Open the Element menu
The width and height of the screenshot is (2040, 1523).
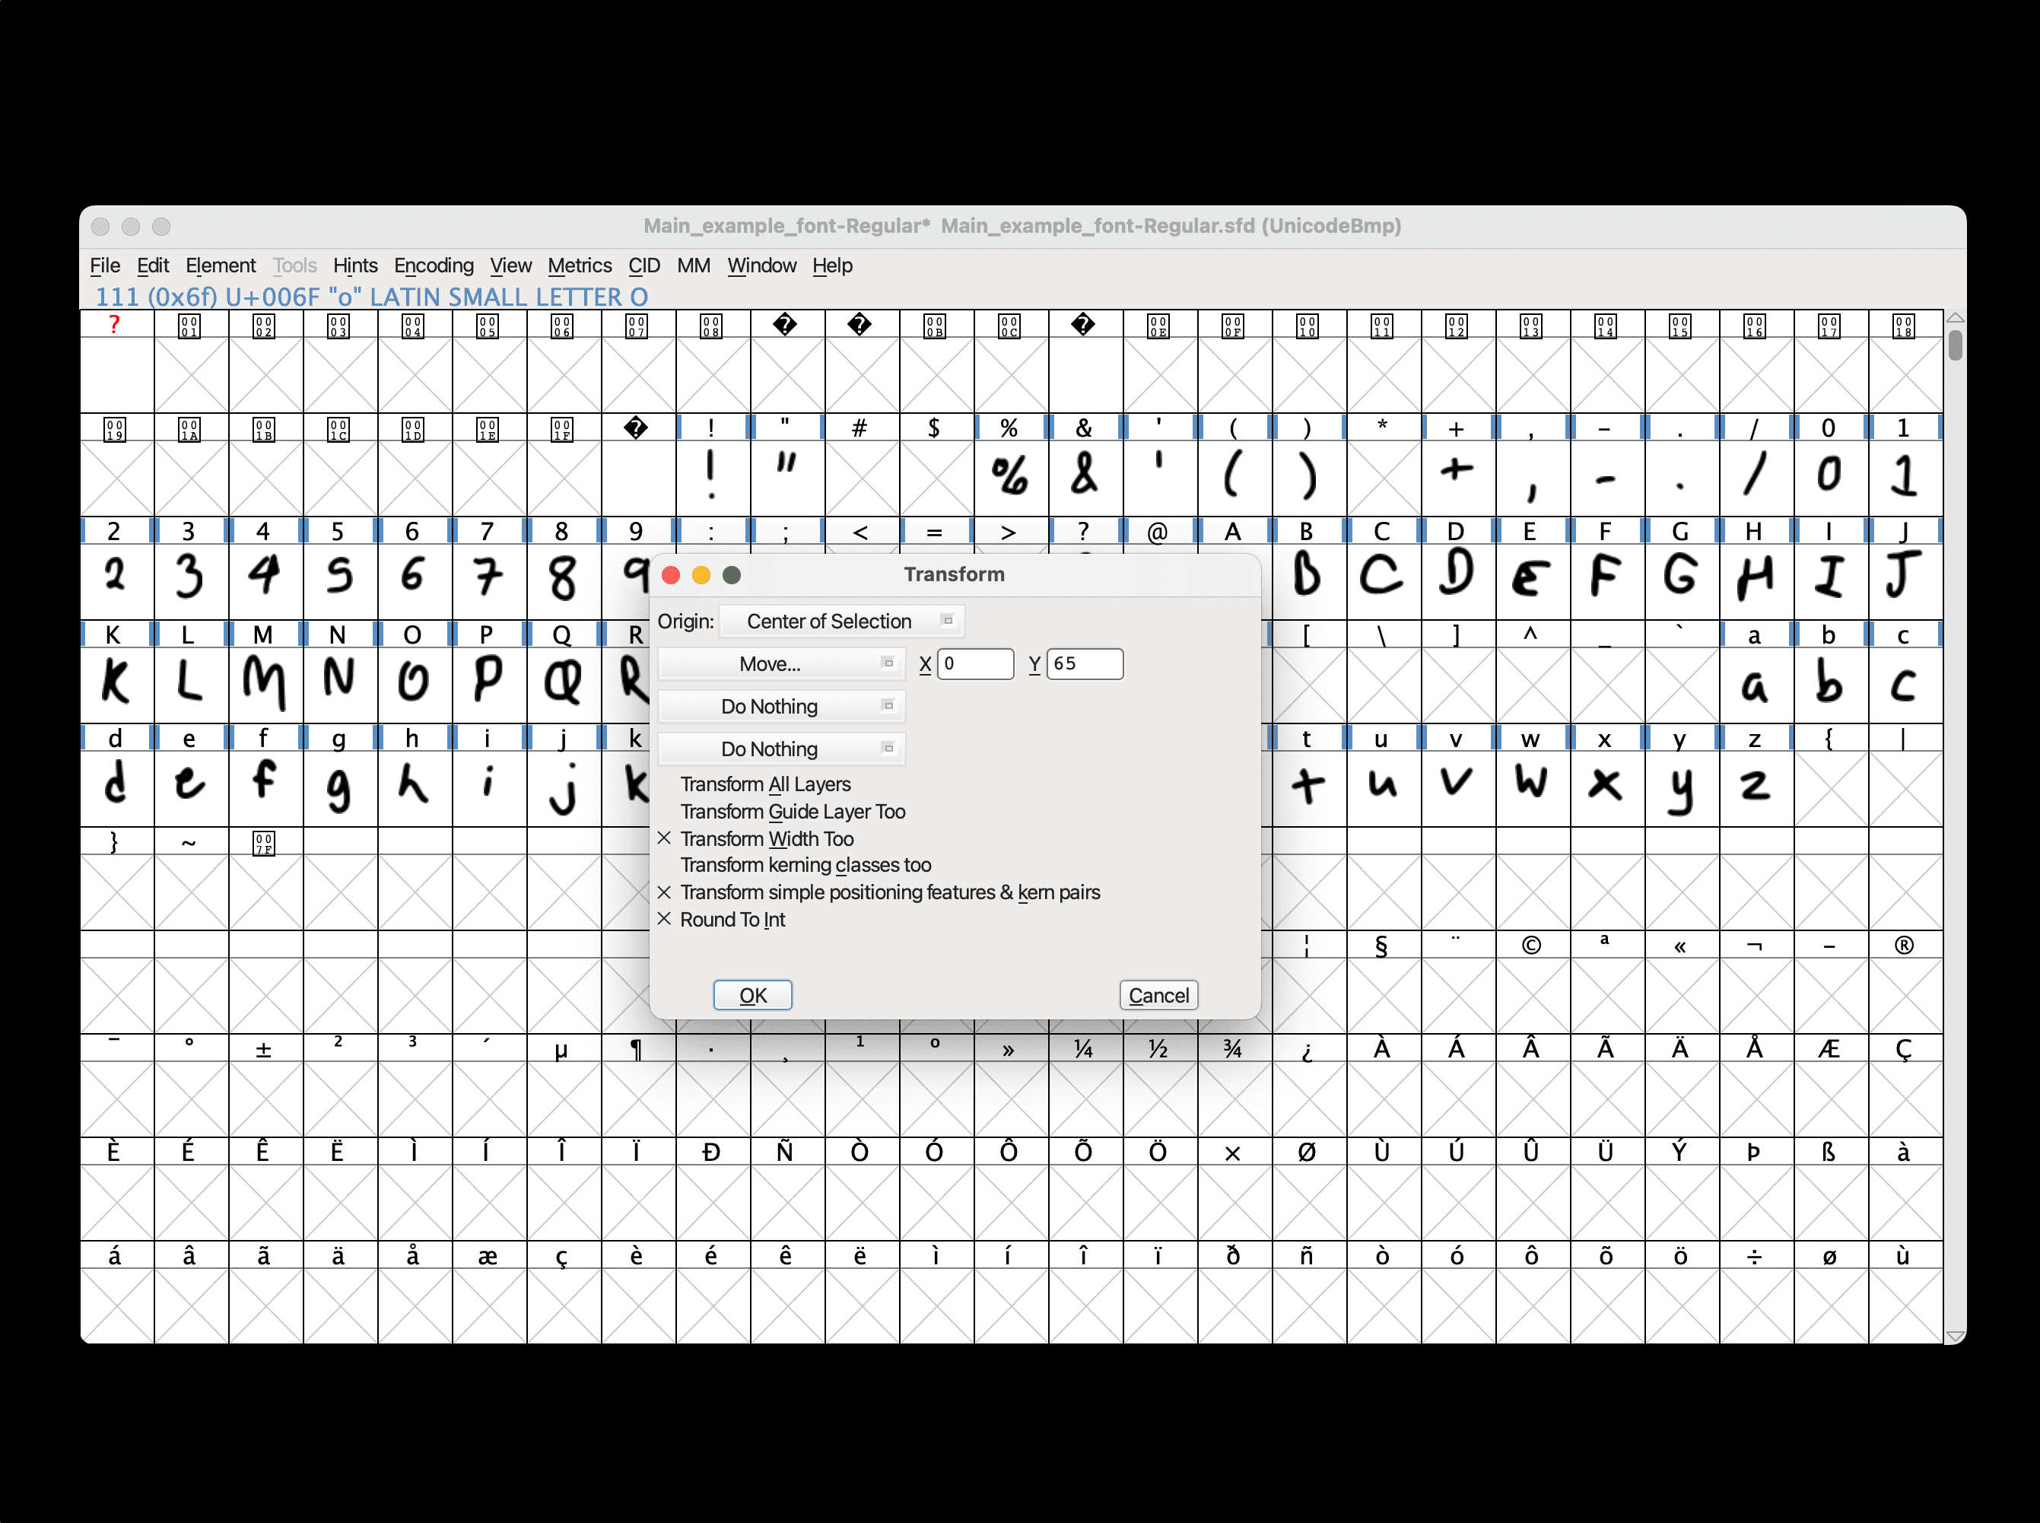(x=221, y=265)
